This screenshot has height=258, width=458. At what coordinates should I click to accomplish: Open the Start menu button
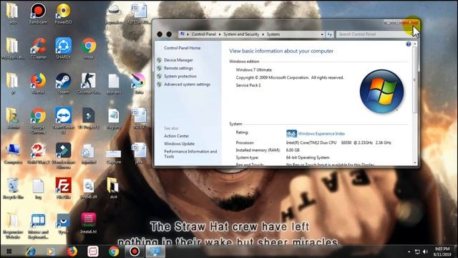(9, 252)
